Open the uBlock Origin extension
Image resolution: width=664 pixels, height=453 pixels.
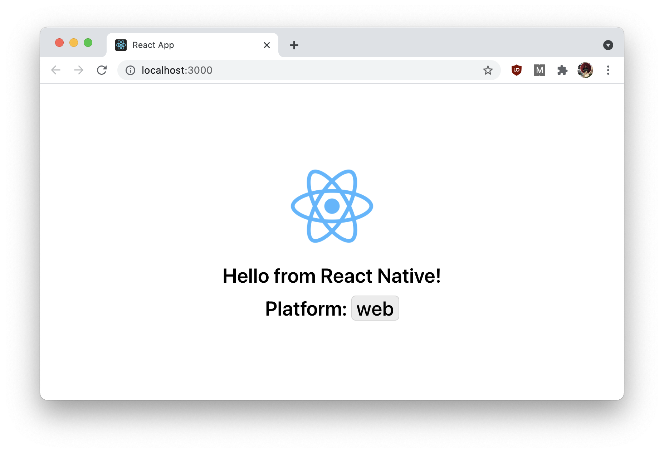[516, 70]
